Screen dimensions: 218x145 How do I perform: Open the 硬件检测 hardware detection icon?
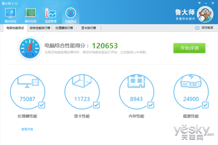tap(31, 16)
